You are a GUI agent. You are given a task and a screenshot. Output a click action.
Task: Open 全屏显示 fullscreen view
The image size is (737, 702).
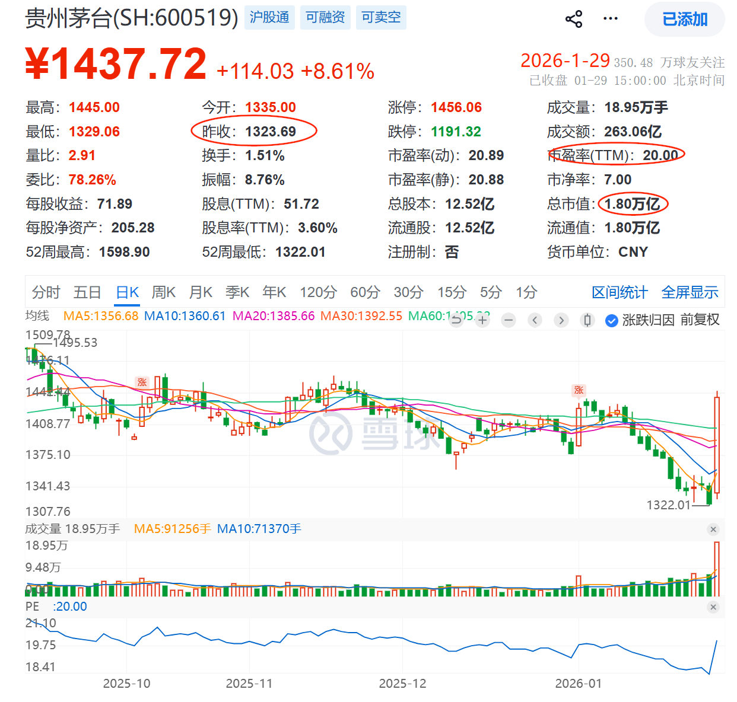(690, 292)
